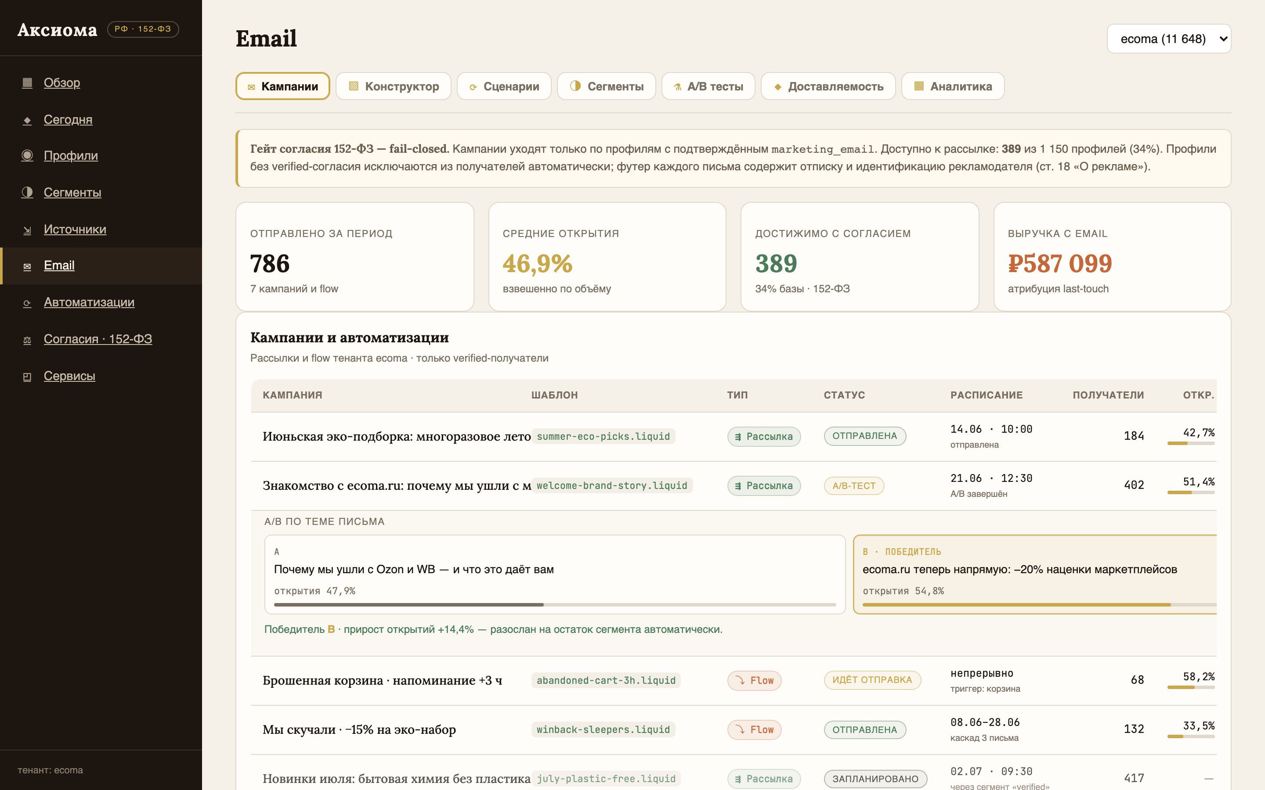Image resolution: width=1265 pixels, height=790 pixels.
Task: Select A/B variant A subject card
Action: pos(555,574)
